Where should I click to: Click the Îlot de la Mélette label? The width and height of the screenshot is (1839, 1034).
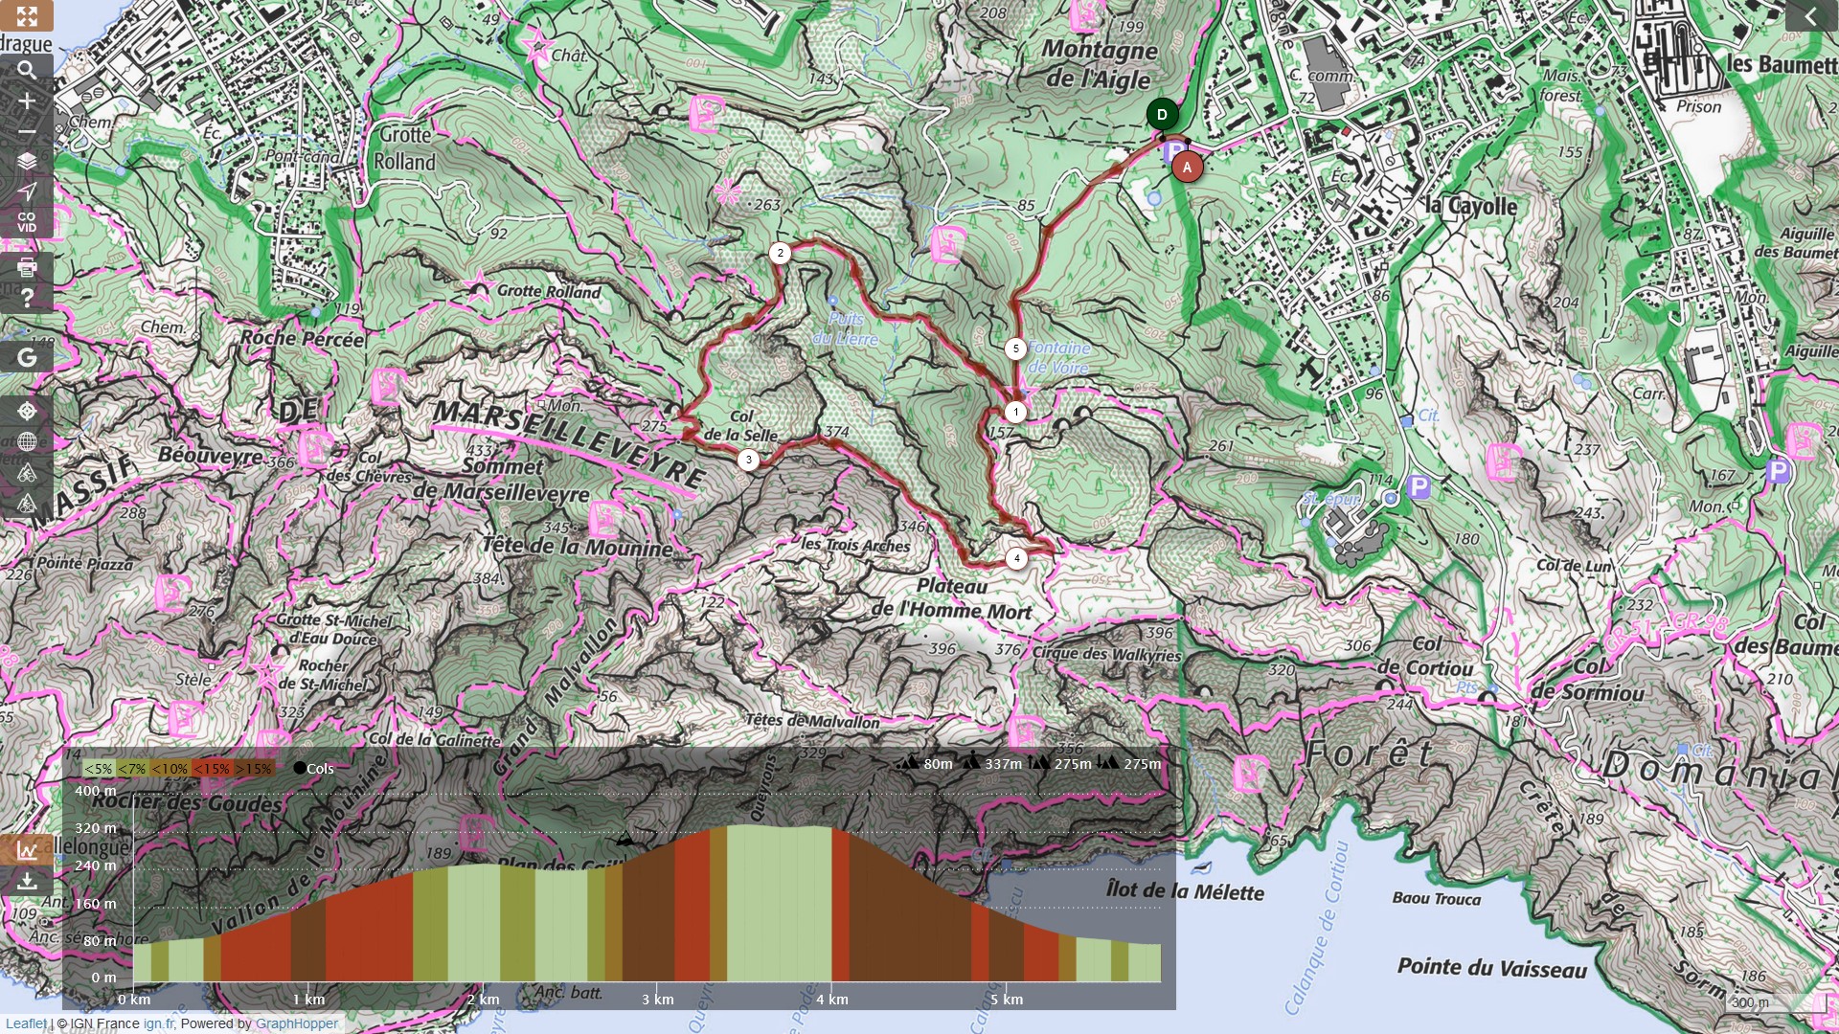coord(1185,891)
